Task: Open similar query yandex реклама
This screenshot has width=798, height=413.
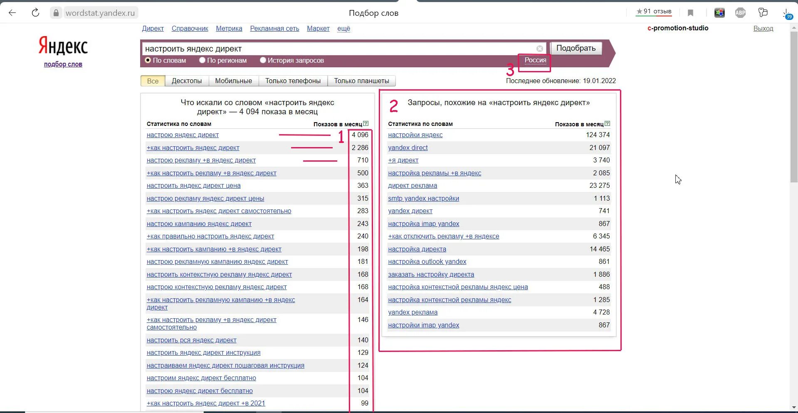Action: coord(413,312)
